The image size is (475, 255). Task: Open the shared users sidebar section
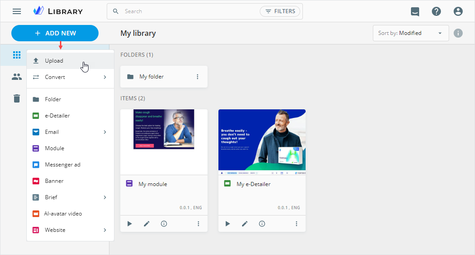[17, 77]
